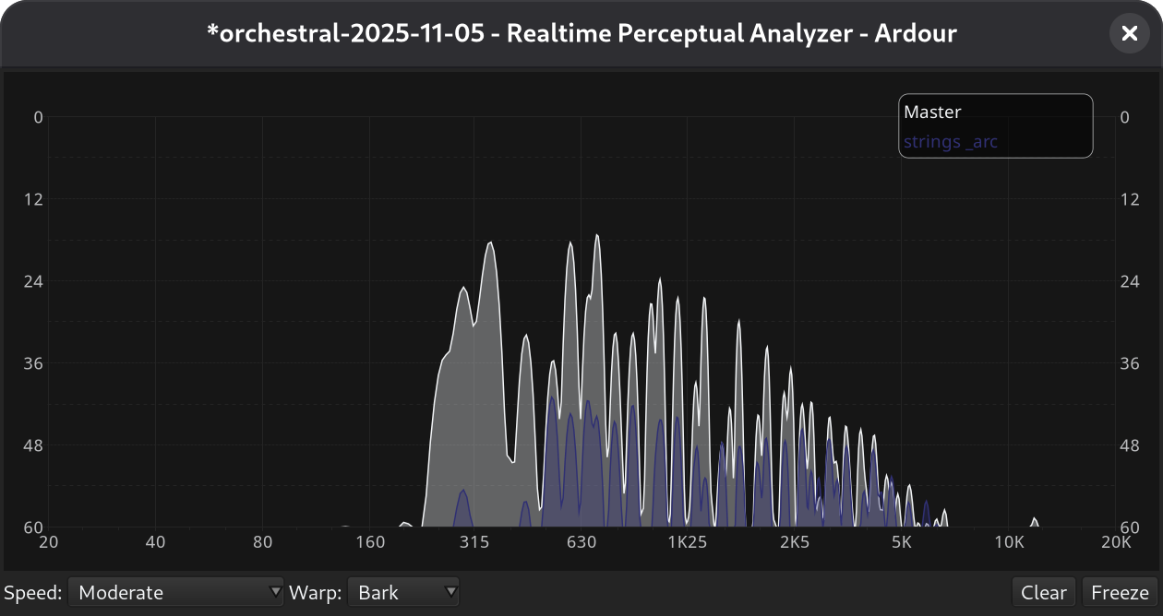Click the 630 frequency axis label
Viewport: 1163px width, 616px height.
pos(581,542)
